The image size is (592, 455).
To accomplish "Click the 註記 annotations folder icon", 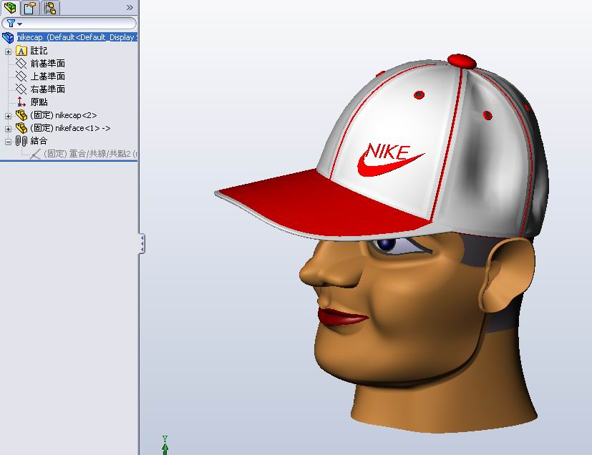I will coord(21,51).
